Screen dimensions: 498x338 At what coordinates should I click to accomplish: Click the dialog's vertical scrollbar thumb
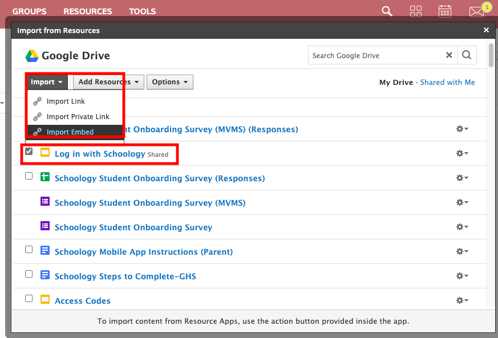point(491,55)
